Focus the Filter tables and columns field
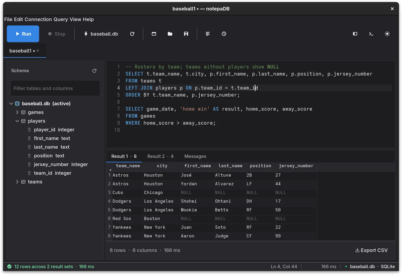Image resolution: width=402 pixels, height=275 pixels. pyautogui.click(x=55, y=88)
